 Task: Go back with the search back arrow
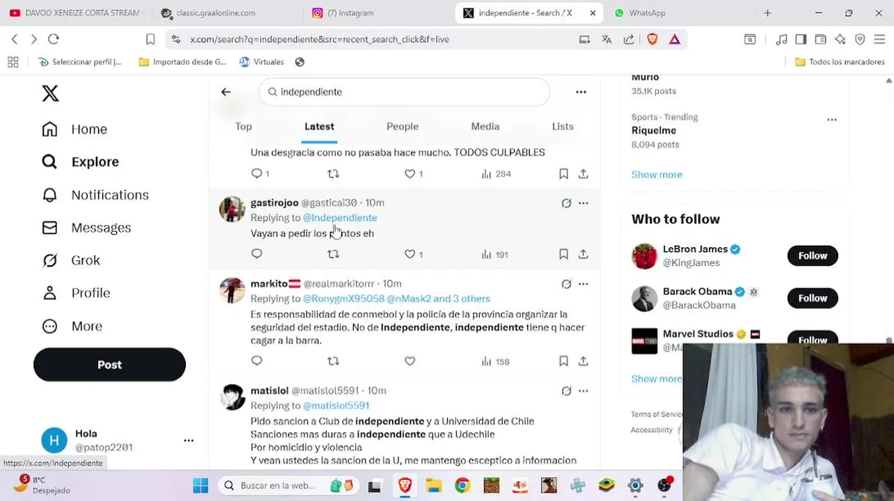(x=226, y=92)
